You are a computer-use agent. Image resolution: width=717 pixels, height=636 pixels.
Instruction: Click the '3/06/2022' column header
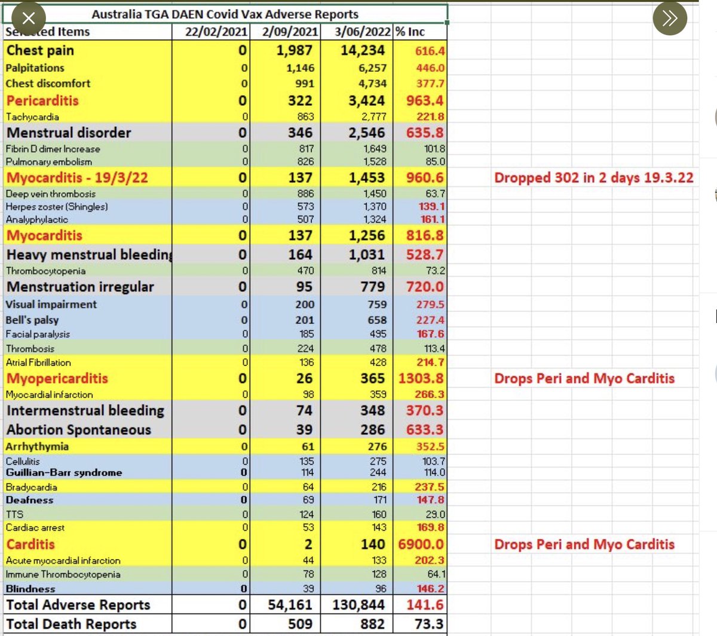coord(362,32)
